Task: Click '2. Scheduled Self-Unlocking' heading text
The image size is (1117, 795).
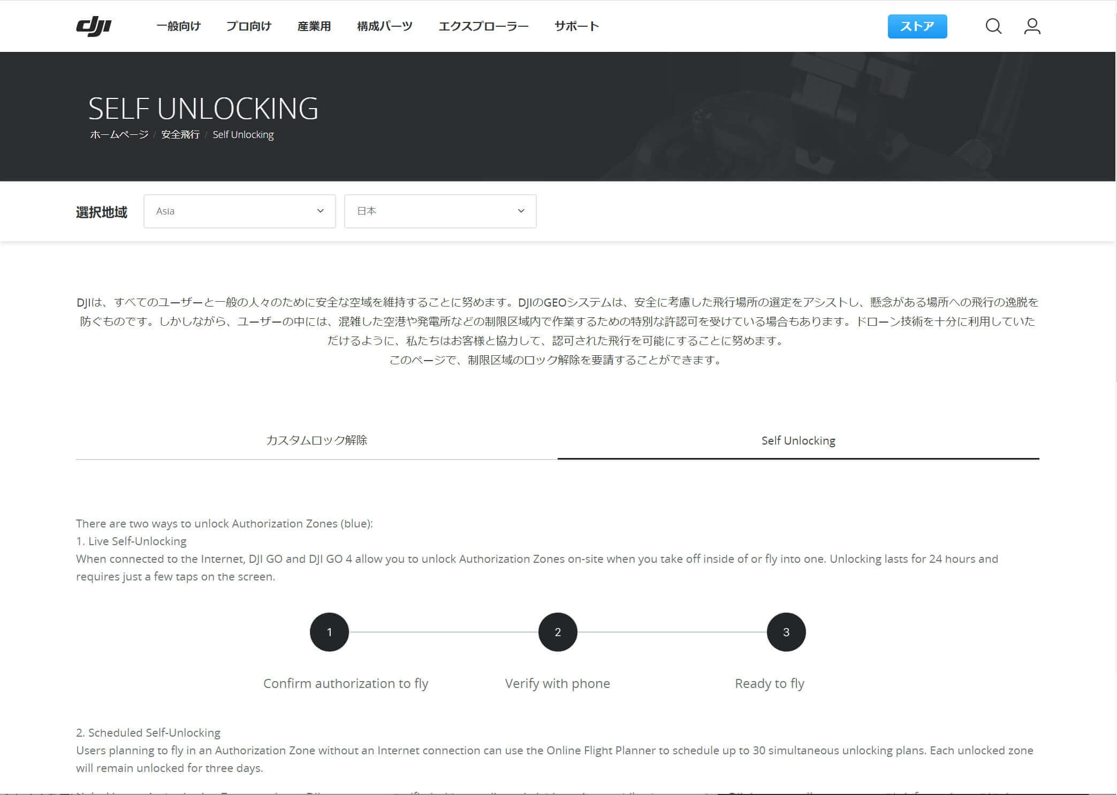Action: [148, 733]
